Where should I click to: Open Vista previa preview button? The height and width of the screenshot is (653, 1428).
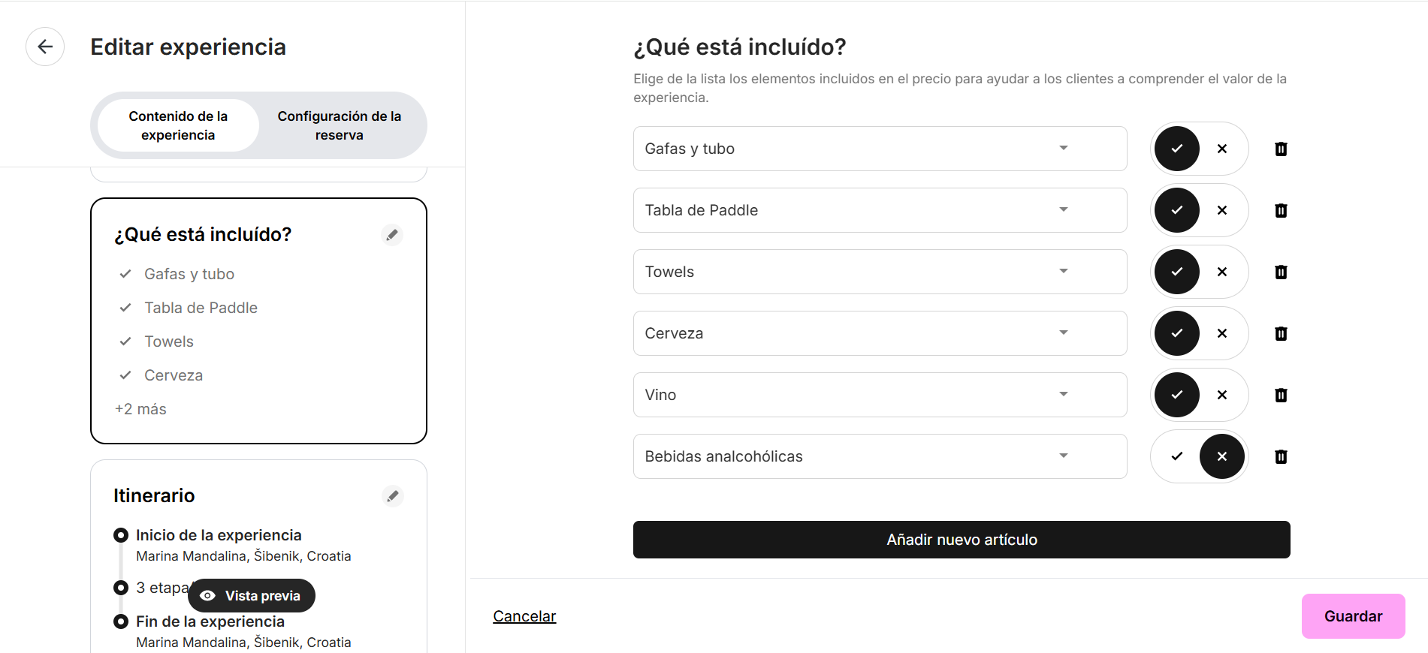(x=252, y=595)
